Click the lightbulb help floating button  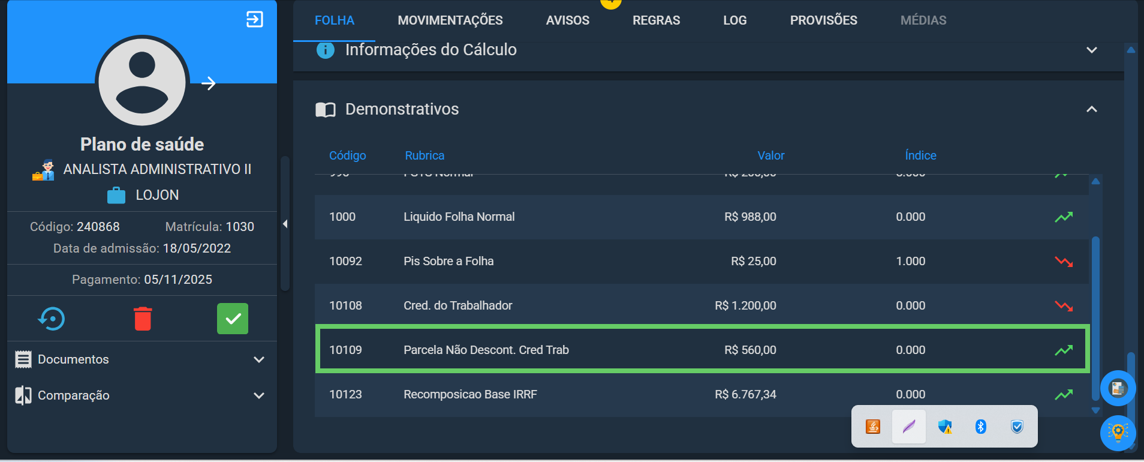pyautogui.click(x=1118, y=432)
